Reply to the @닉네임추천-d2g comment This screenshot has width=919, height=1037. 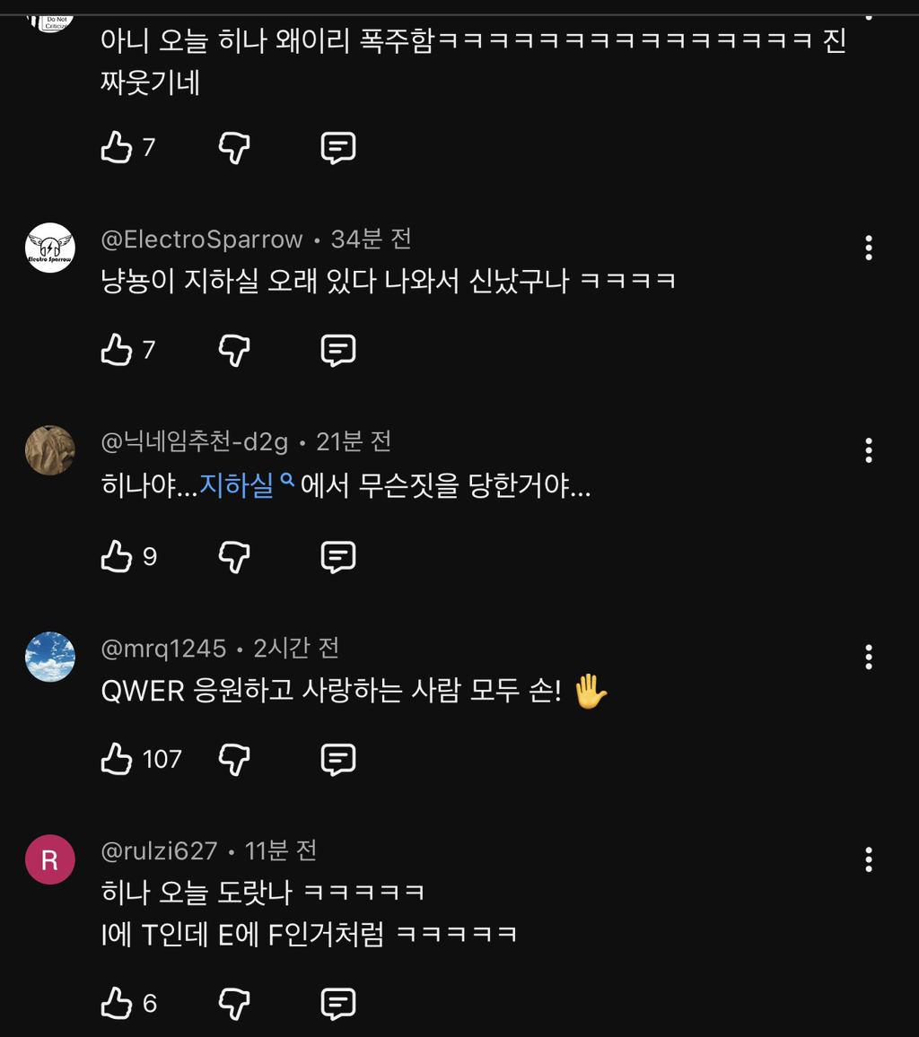(338, 557)
